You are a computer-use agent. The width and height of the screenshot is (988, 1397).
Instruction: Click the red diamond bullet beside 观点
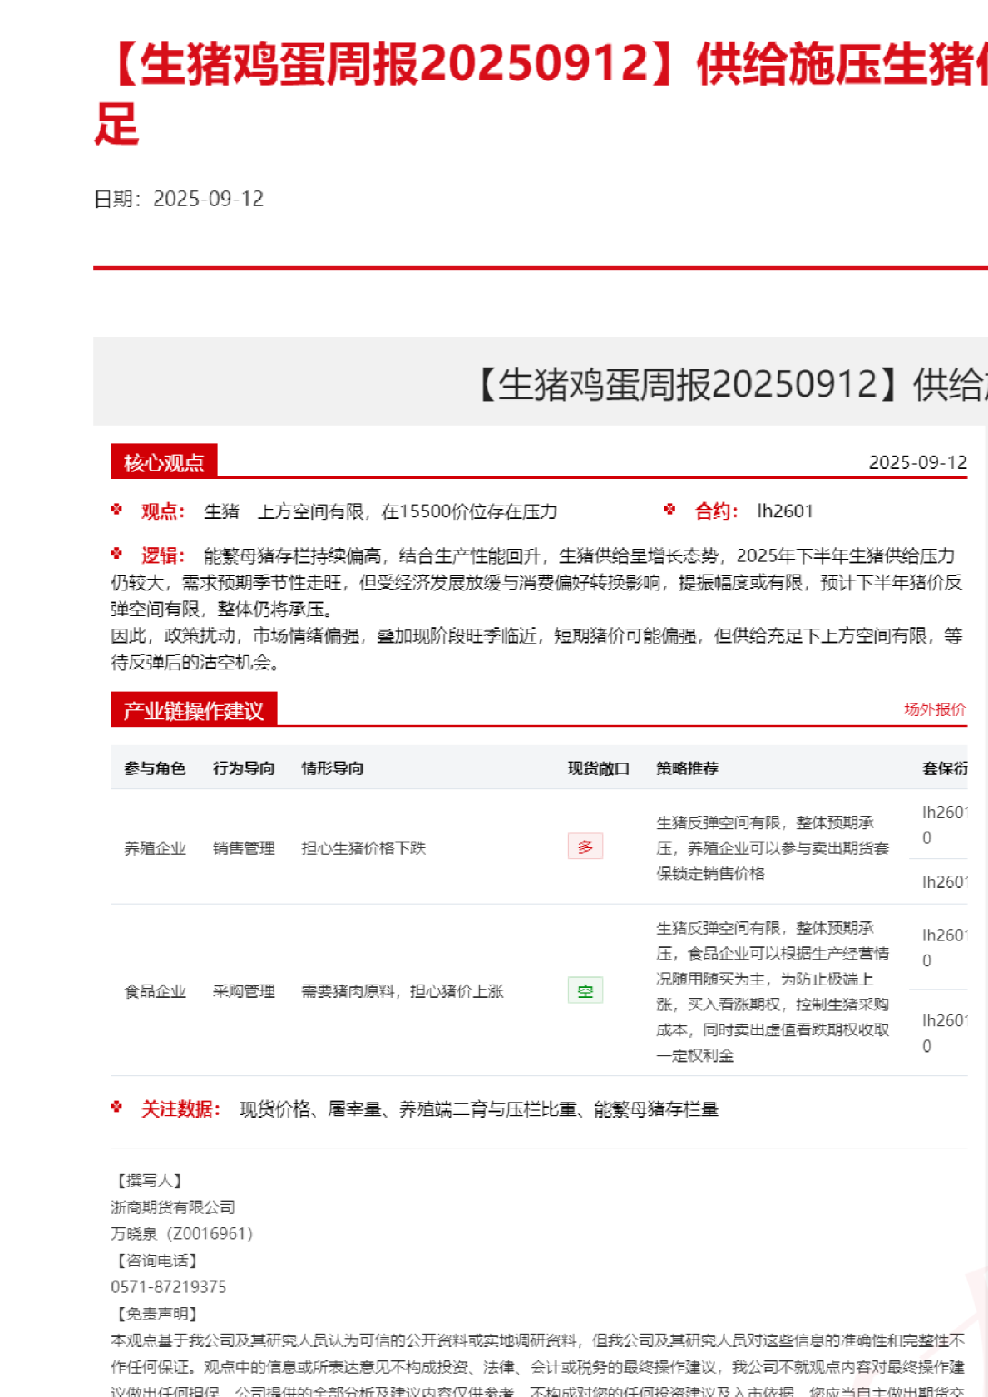[x=116, y=510]
